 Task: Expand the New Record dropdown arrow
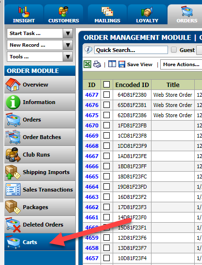(68, 45)
